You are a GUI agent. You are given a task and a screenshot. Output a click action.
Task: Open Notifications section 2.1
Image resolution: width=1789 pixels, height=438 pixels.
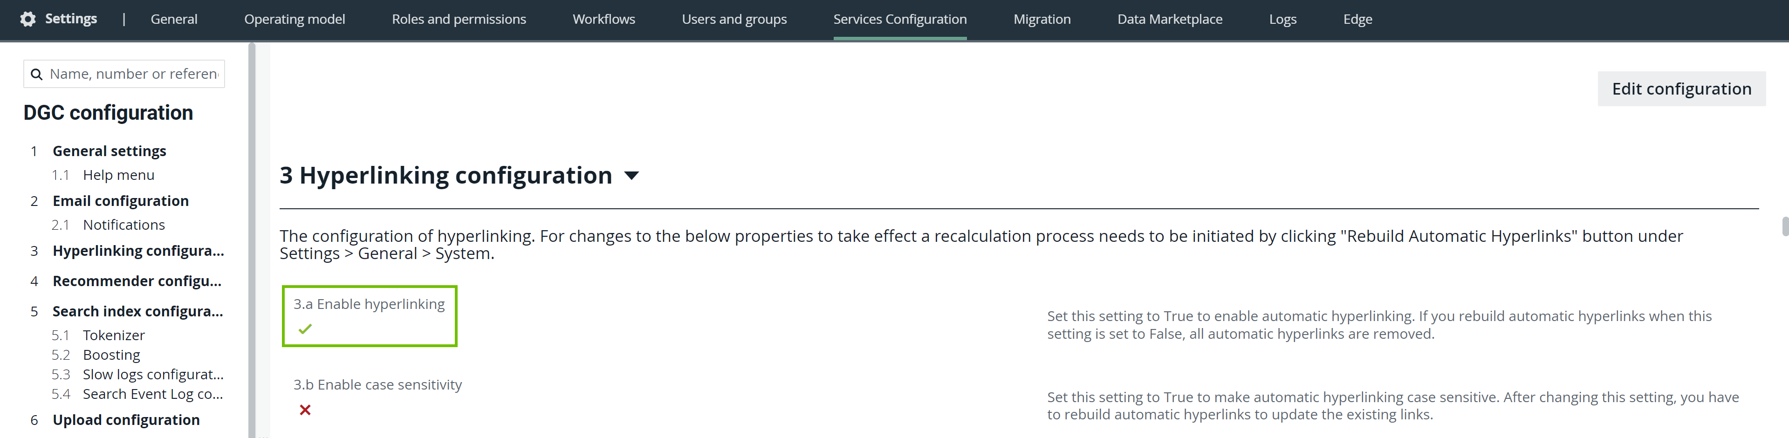pos(123,225)
